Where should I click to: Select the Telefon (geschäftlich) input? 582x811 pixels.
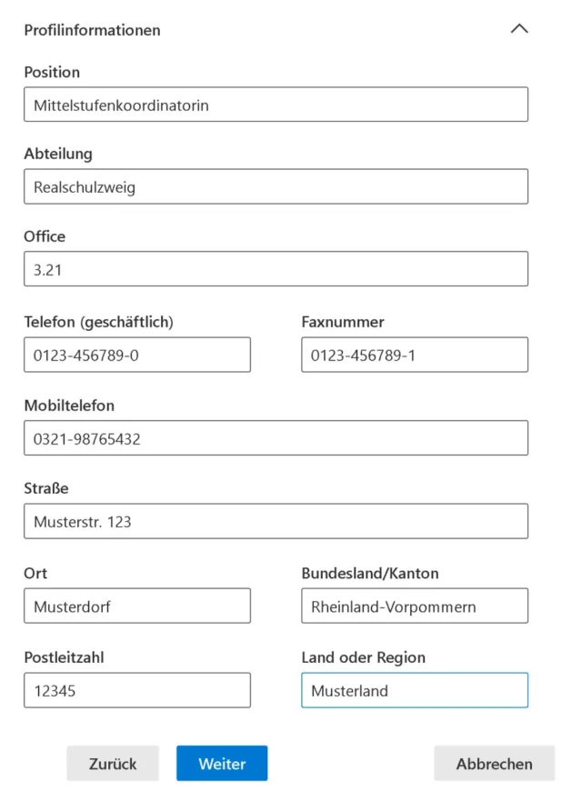pos(137,355)
